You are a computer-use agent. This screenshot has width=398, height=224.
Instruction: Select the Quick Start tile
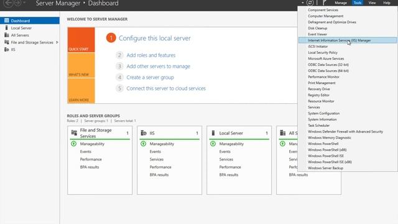81,40
